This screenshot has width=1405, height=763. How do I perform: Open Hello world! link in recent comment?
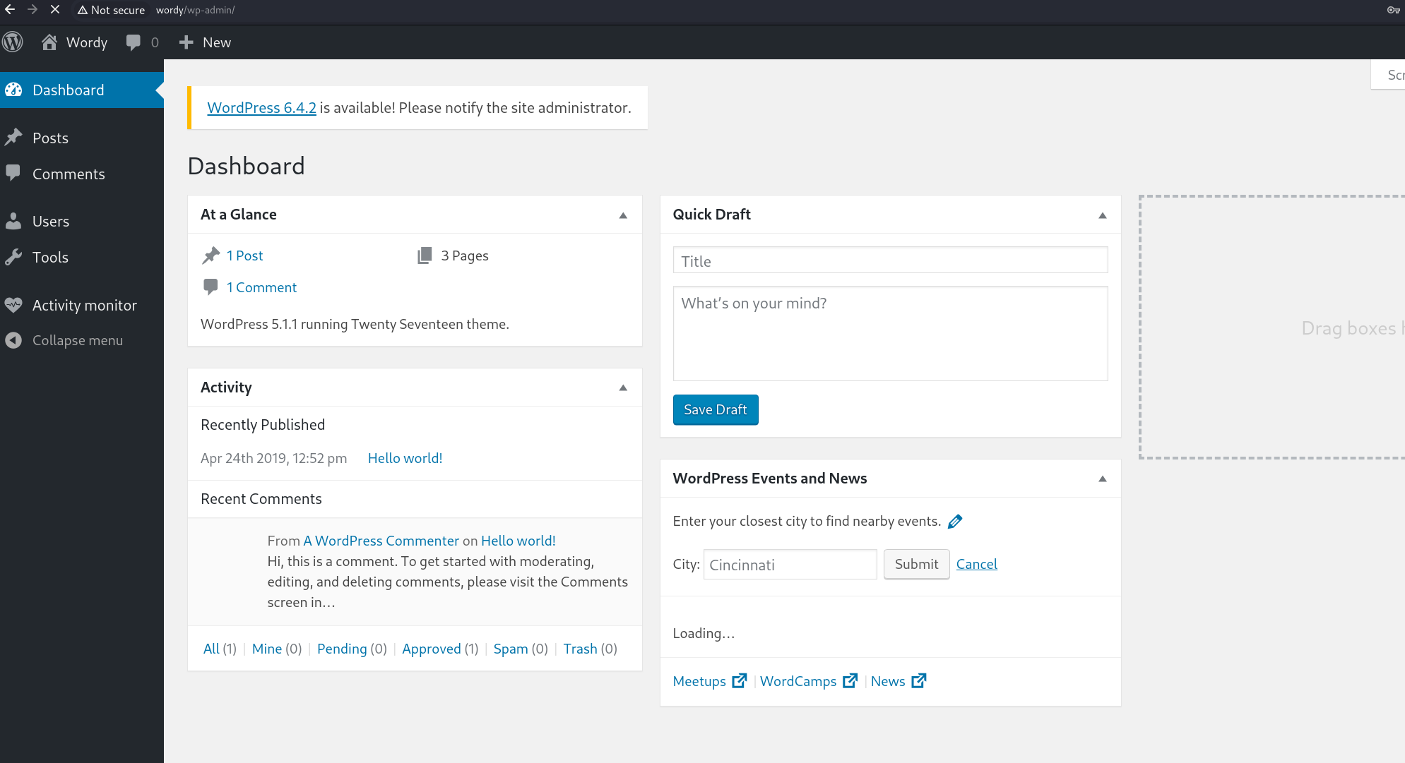[x=518, y=541]
